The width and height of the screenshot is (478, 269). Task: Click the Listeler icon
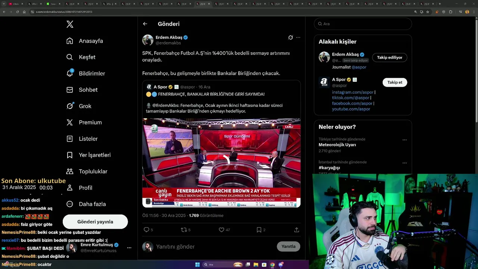[x=70, y=139]
